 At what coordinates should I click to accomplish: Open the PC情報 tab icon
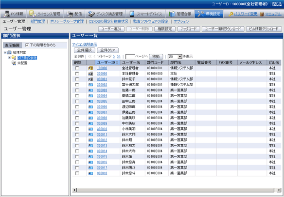point(6,14)
